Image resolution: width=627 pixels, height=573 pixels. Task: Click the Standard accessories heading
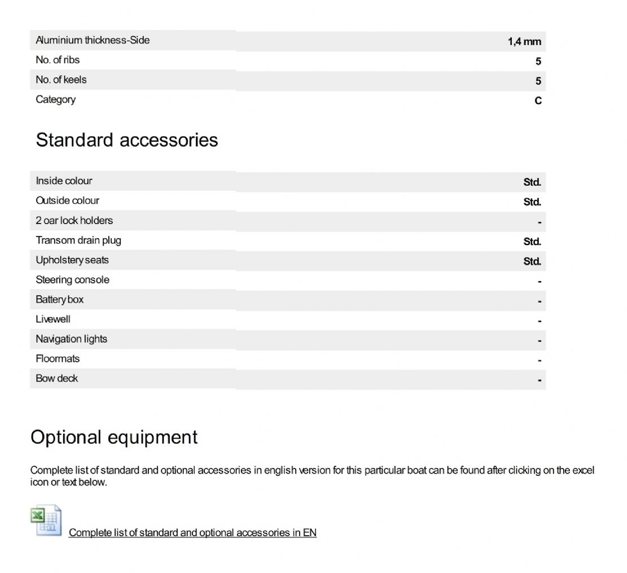pos(127,140)
